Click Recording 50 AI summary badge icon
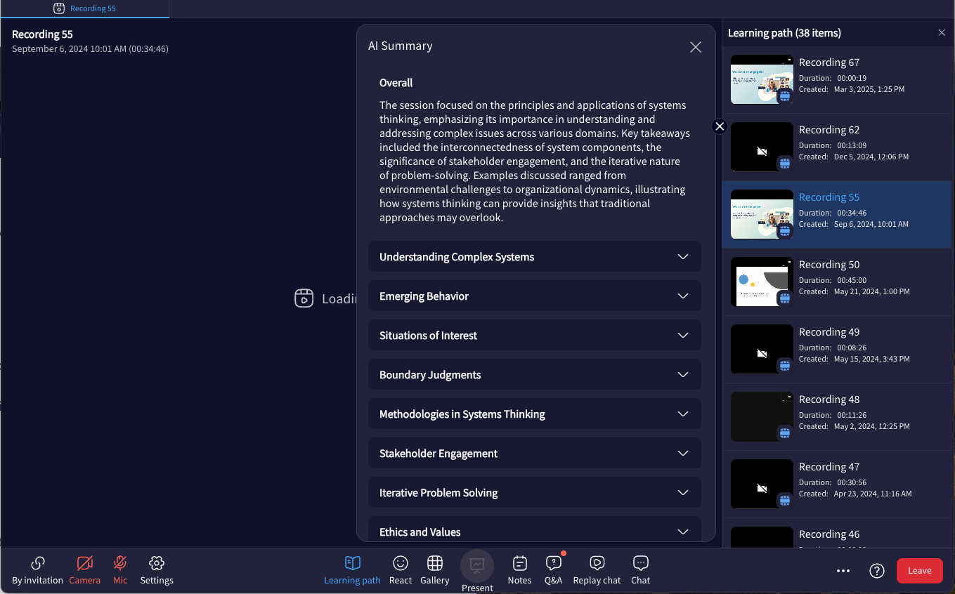This screenshot has height=594, width=955. [x=785, y=298]
